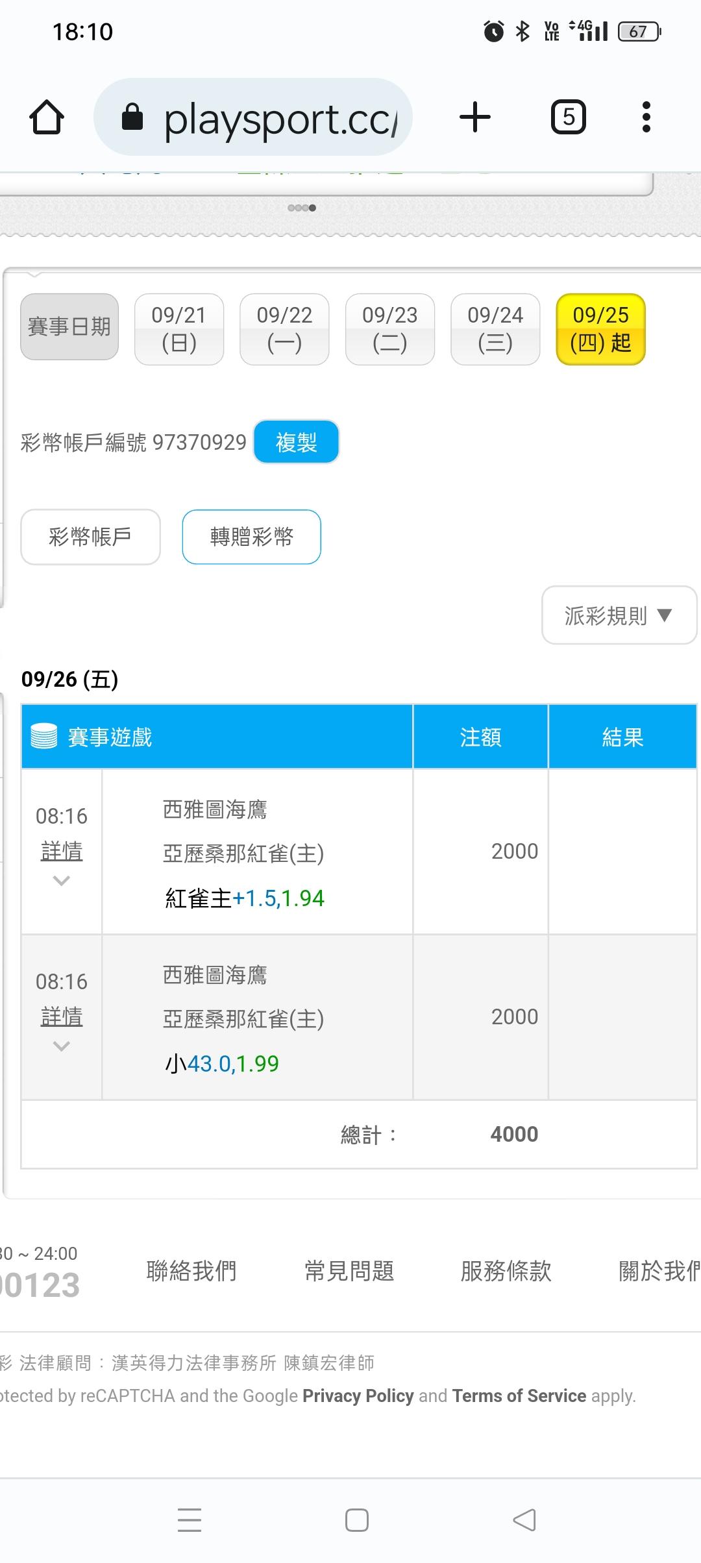The width and height of the screenshot is (701, 1563).
Task: Tap the playsport.cc address bar
Action: (253, 117)
